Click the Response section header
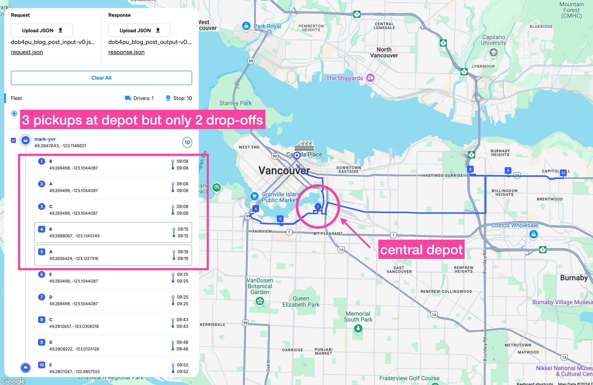 119,15
